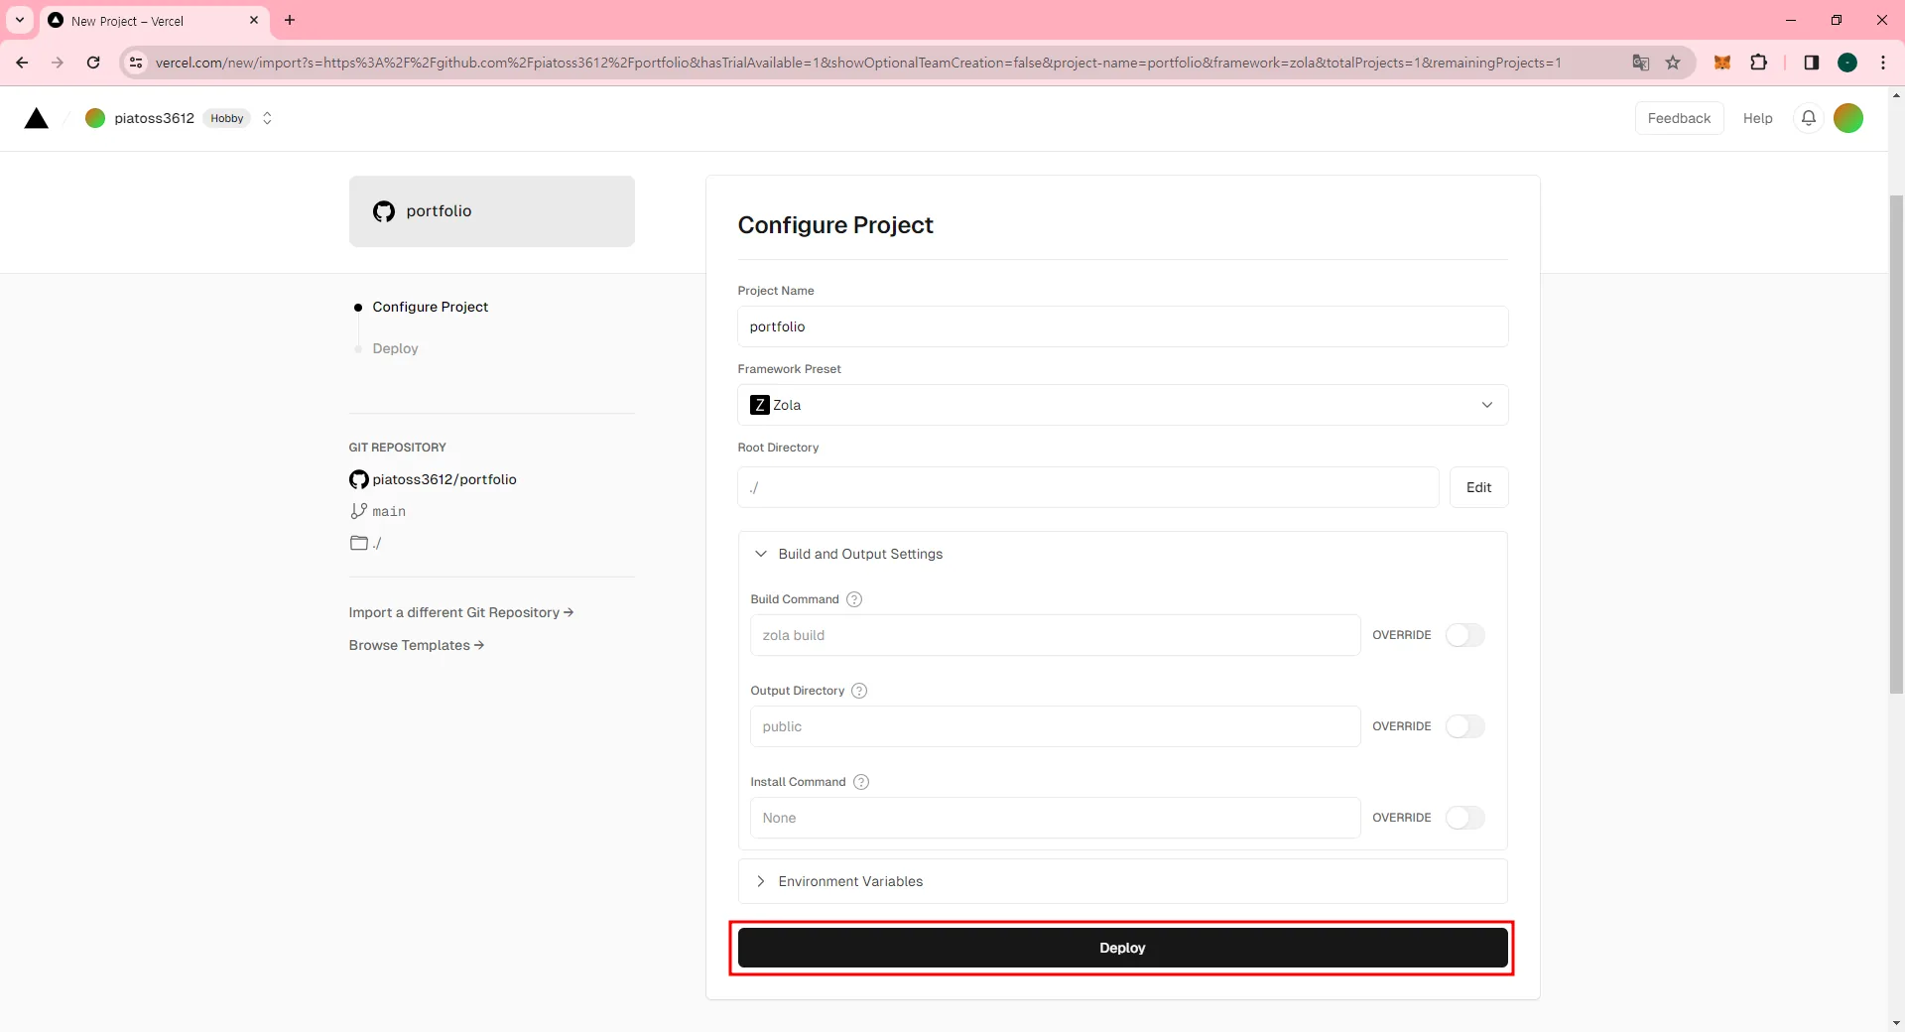The height and width of the screenshot is (1032, 1905).
Task: Open the piatoss3612/portfolio repository link
Action: point(444,479)
